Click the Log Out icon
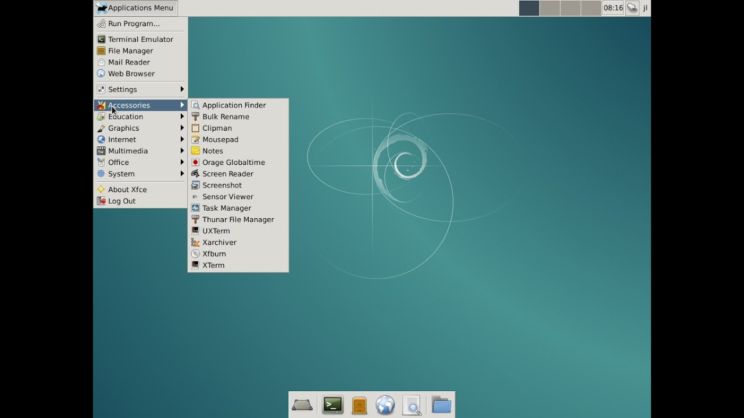Image resolution: width=744 pixels, height=418 pixels. point(101,201)
